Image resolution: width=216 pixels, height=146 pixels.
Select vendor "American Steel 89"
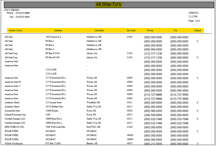click(x=13, y=82)
